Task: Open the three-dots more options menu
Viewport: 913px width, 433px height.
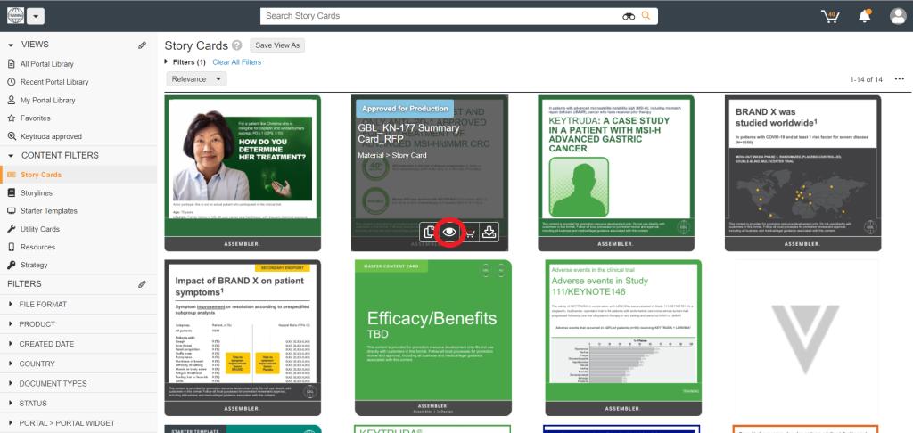Action: 900,79
